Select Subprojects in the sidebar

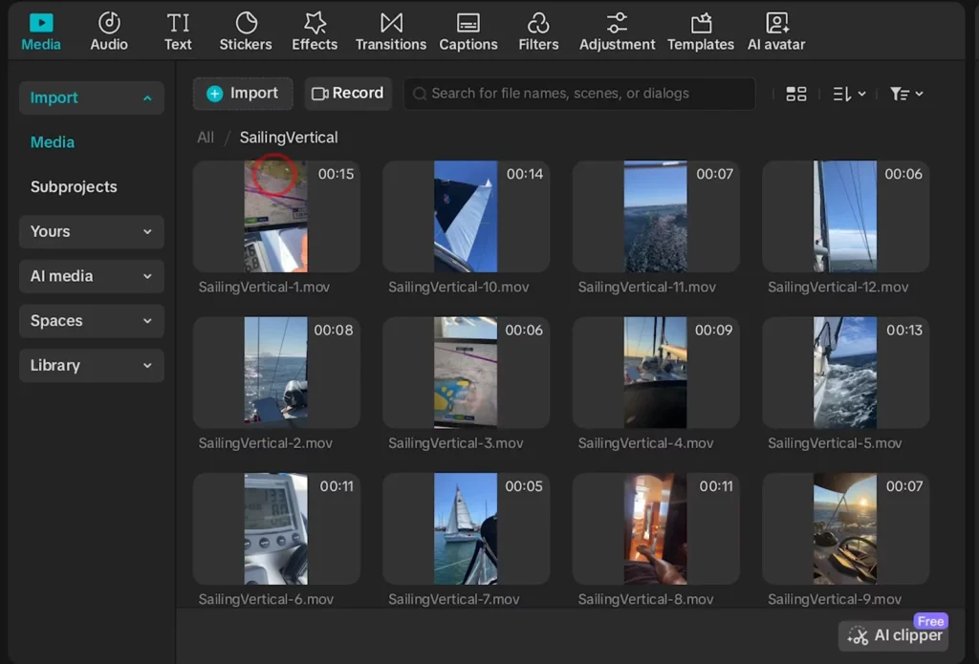coord(74,187)
